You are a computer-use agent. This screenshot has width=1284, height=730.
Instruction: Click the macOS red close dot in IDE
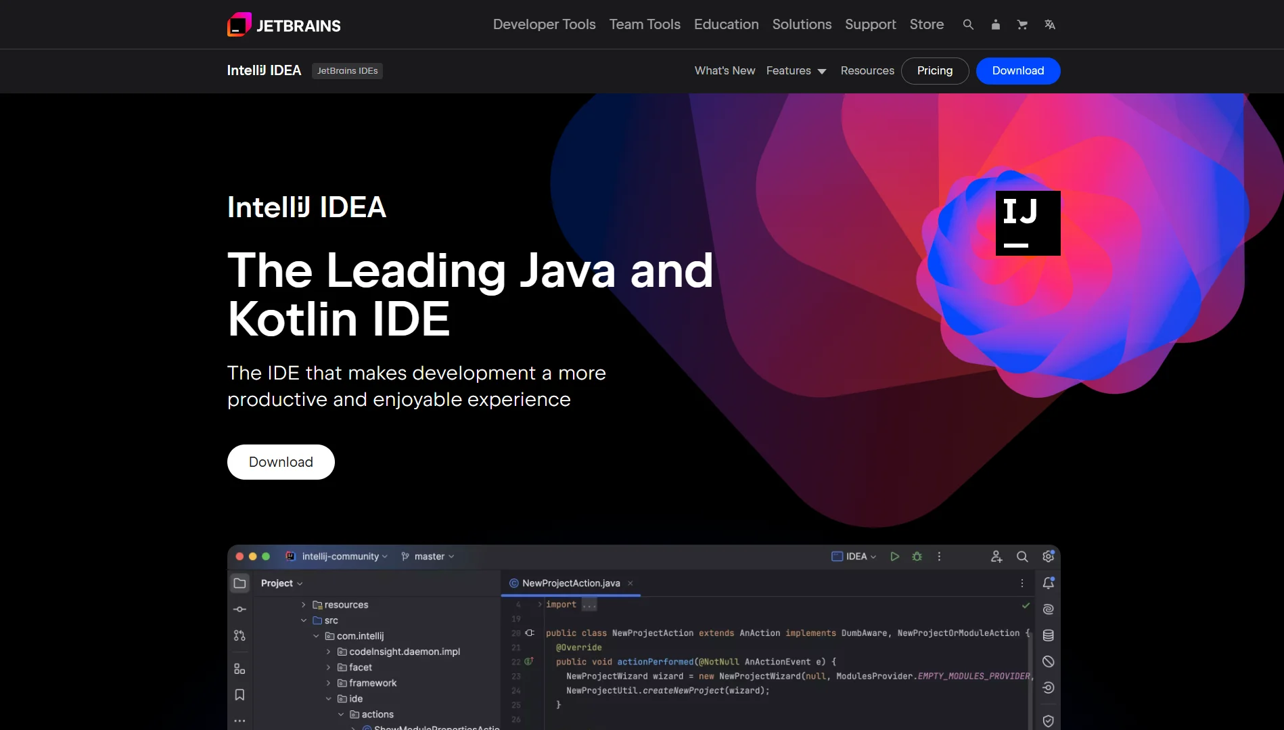[239, 556]
